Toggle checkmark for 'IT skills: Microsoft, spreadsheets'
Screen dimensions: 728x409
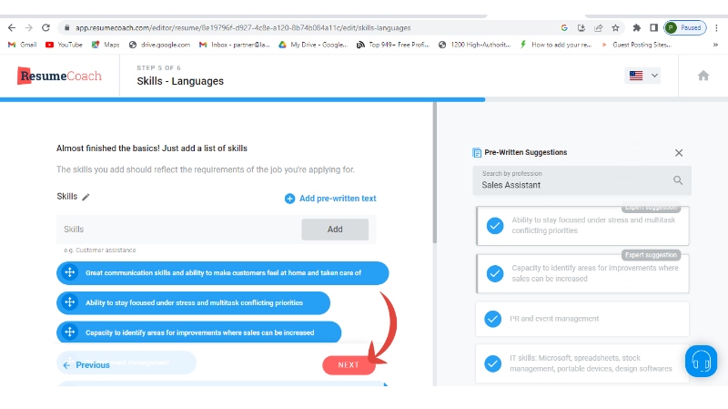[x=493, y=363]
